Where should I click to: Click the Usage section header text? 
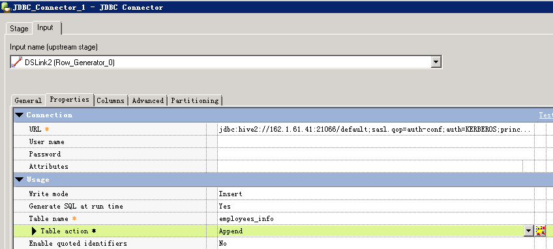(38, 179)
